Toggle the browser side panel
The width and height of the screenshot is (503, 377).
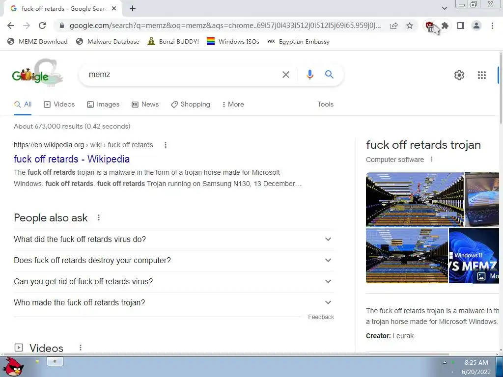click(461, 26)
